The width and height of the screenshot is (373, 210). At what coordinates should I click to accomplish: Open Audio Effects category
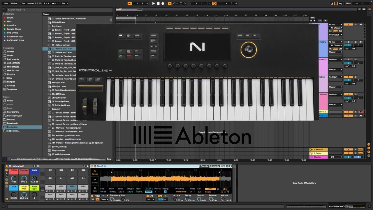(x=13, y=63)
